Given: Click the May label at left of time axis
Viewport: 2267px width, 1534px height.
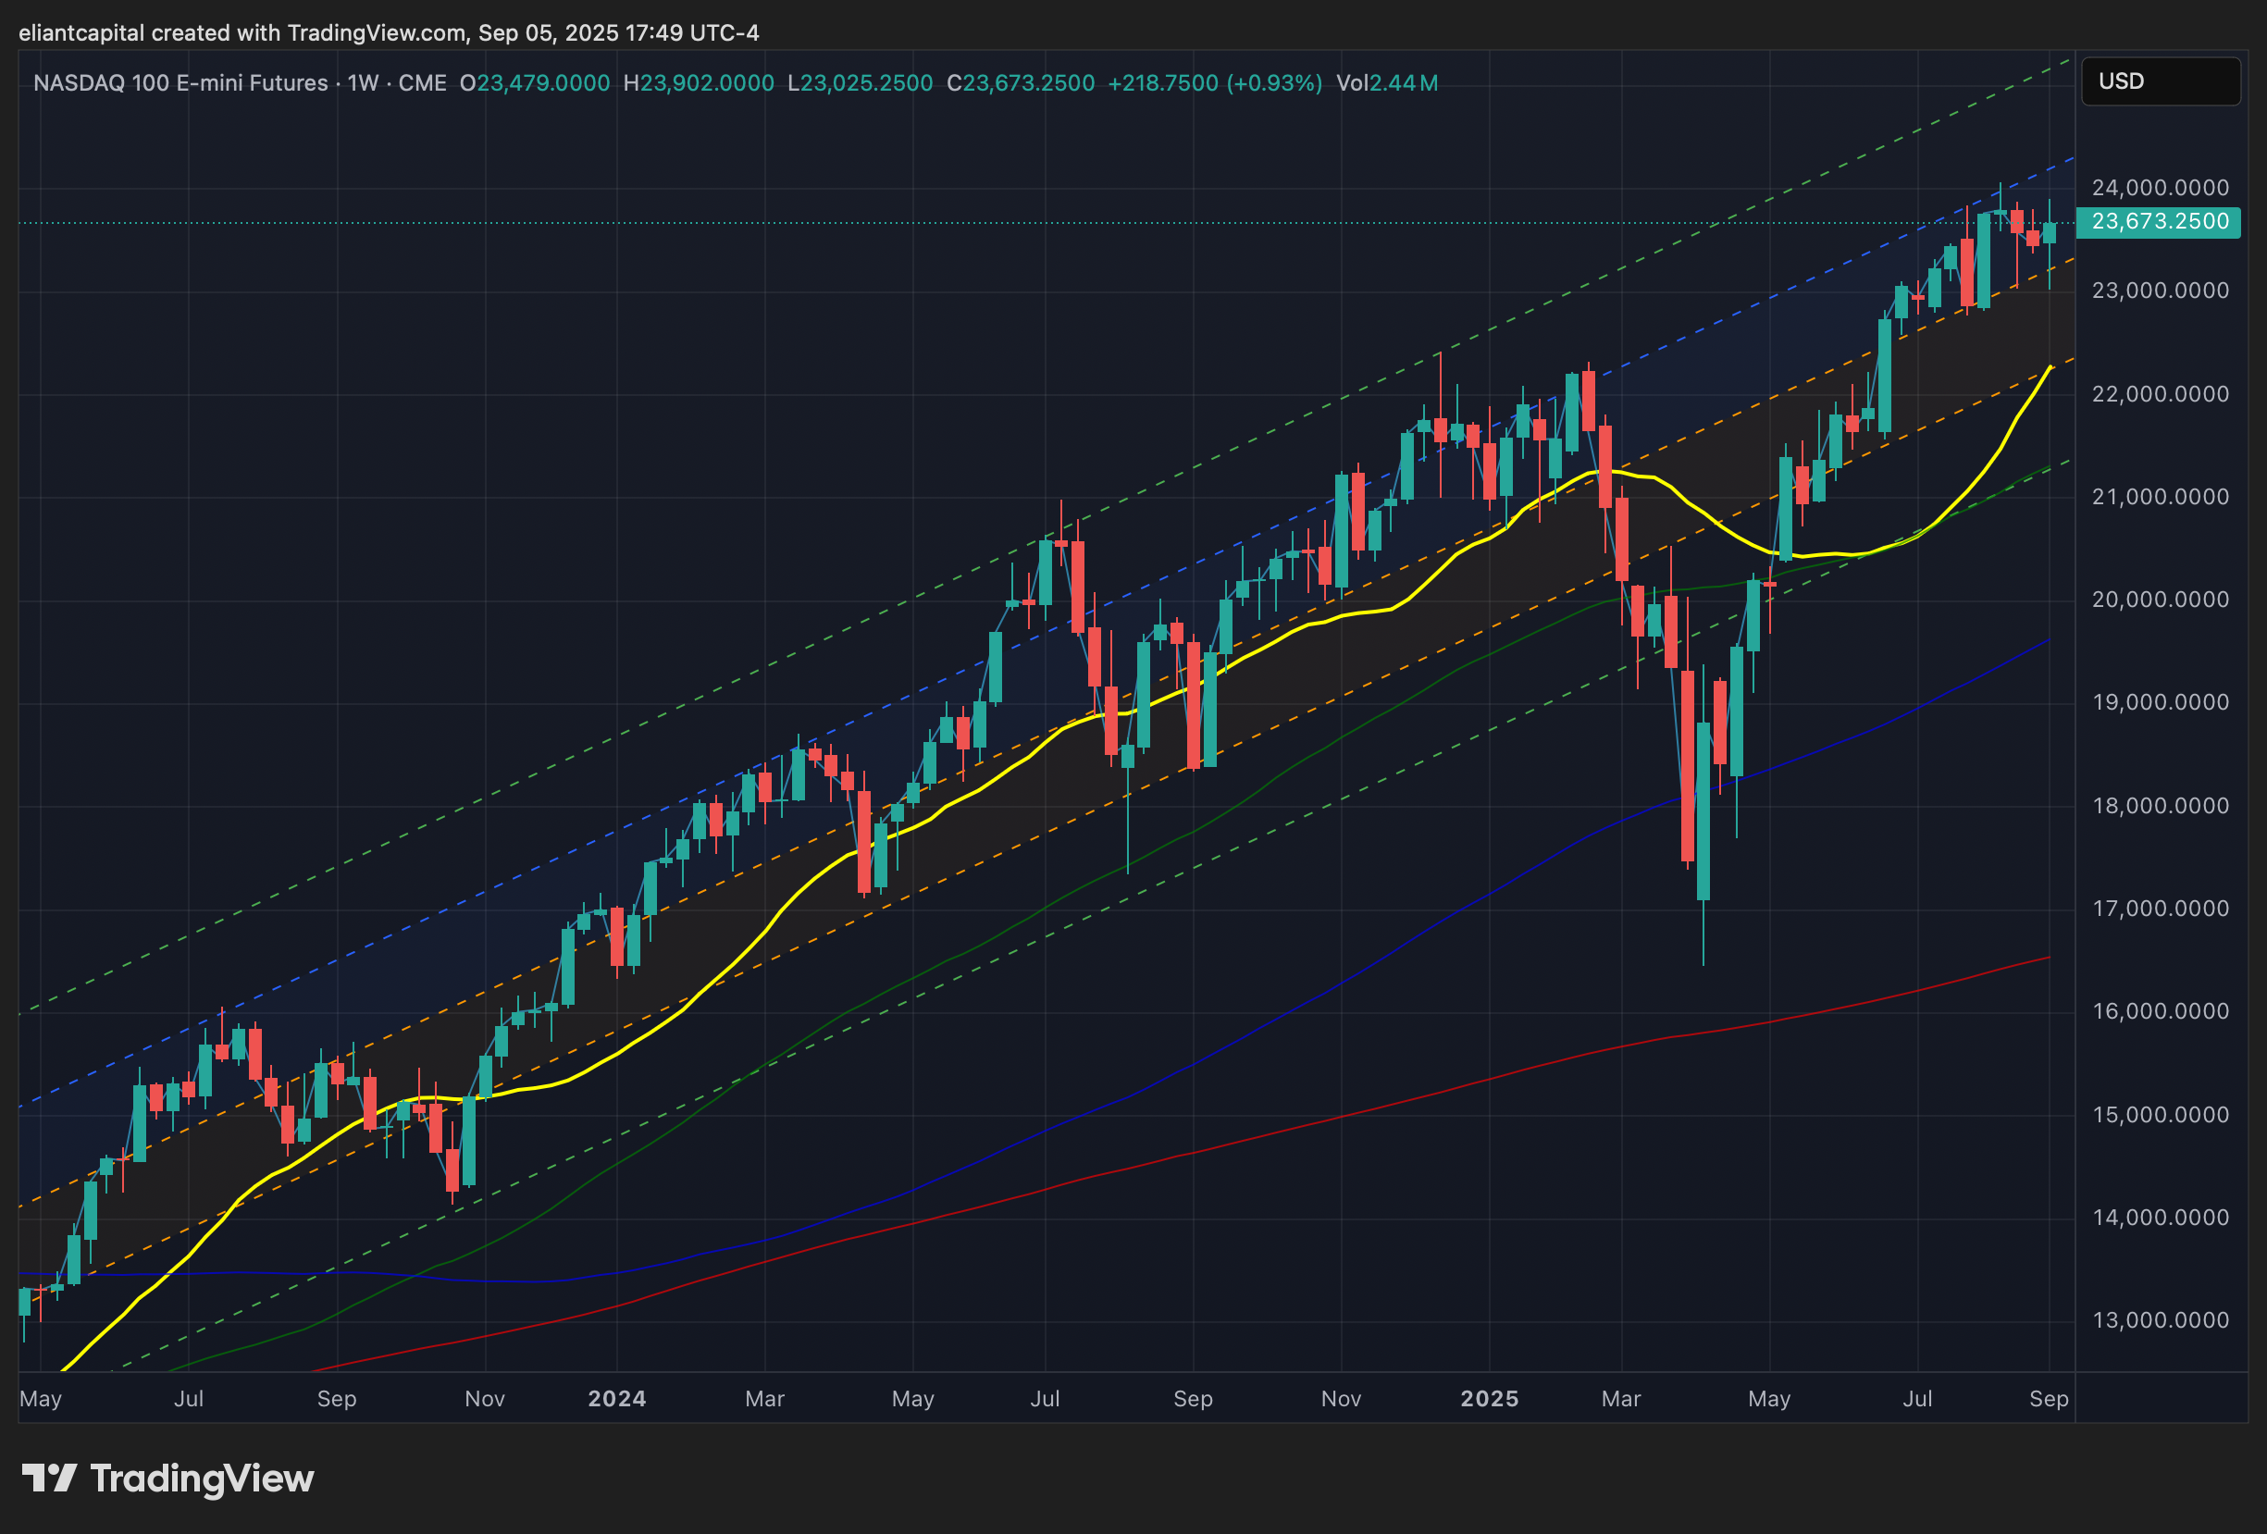Looking at the screenshot, I should click(x=41, y=1398).
